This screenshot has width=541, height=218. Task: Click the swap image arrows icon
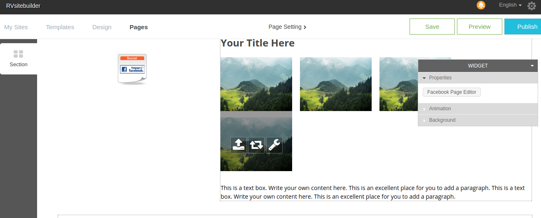[256, 145]
